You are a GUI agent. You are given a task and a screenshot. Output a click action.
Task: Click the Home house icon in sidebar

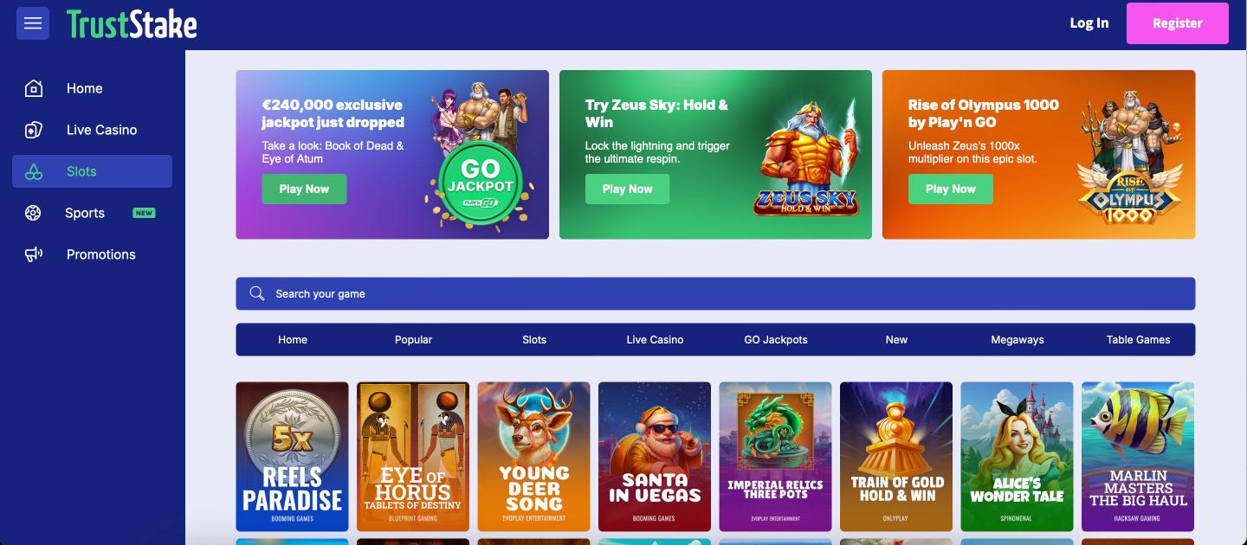[34, 88]
